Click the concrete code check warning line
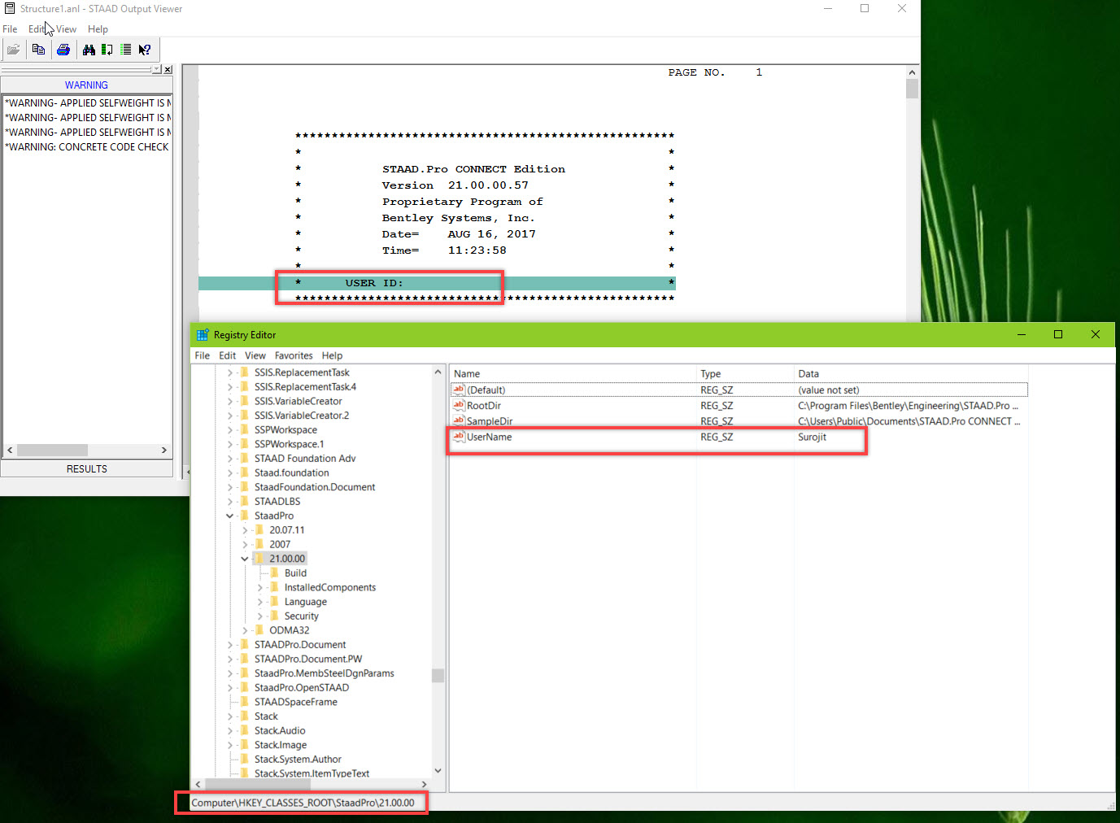 click(87, 147)
